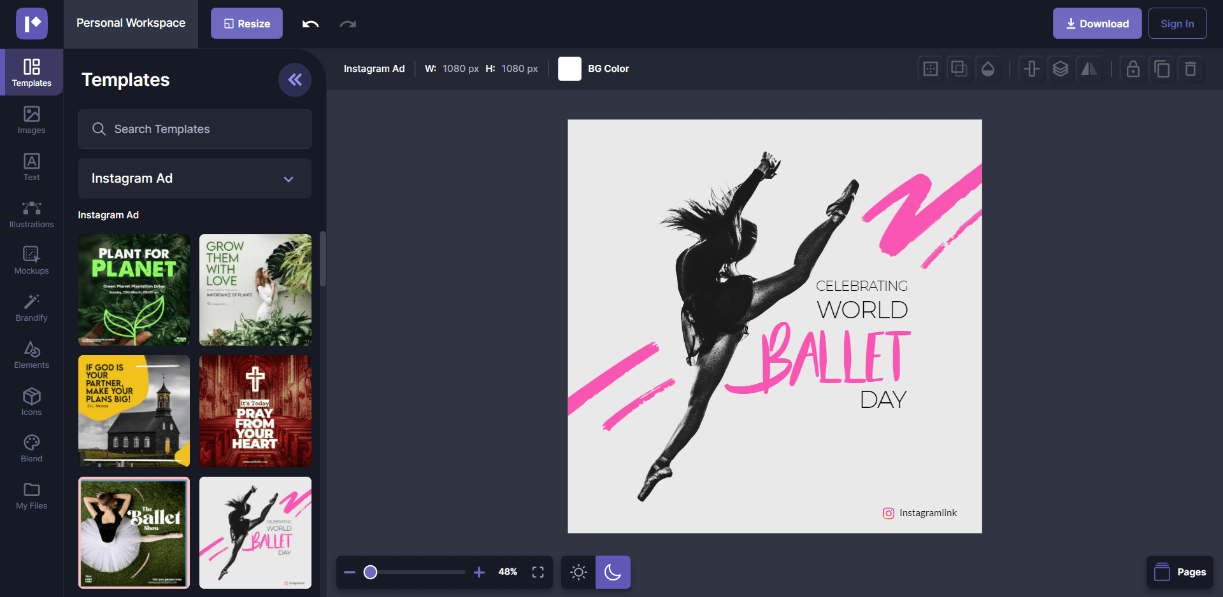Image resolution: width=1223 pixels, height=597 pixels.
Task: Click the flip mirror icon
Action: [x=1089, y=69]
